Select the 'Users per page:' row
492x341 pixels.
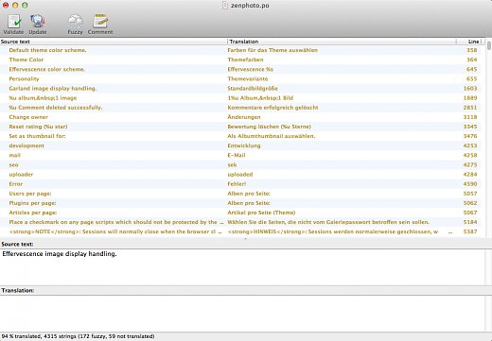[x=240, y=194]
